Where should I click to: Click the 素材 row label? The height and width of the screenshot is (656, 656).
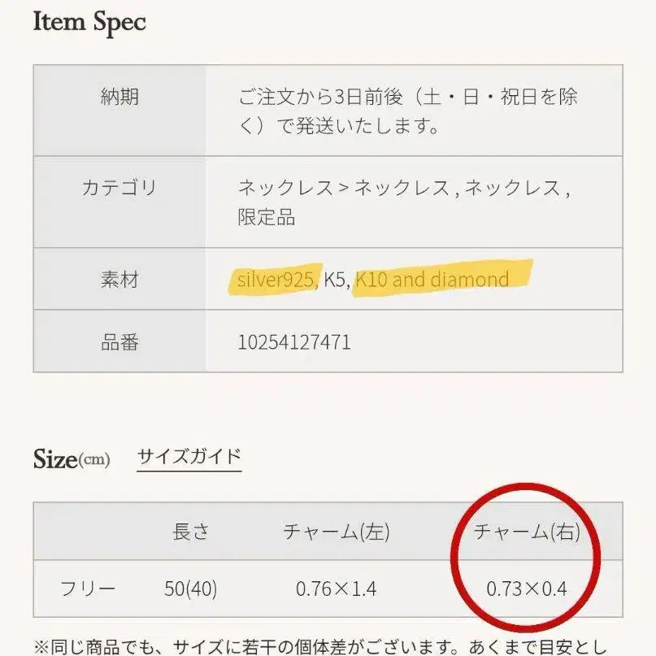(x=119, y=280)
